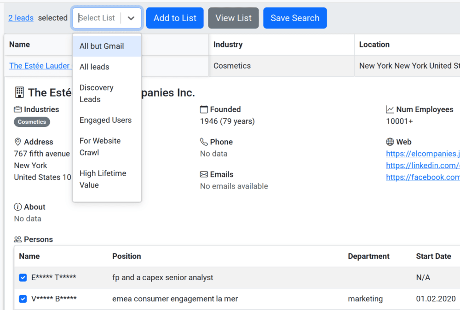Click the Persons section icon
The width and height of the screenshot is (460, 310).
tap(18, 239)
